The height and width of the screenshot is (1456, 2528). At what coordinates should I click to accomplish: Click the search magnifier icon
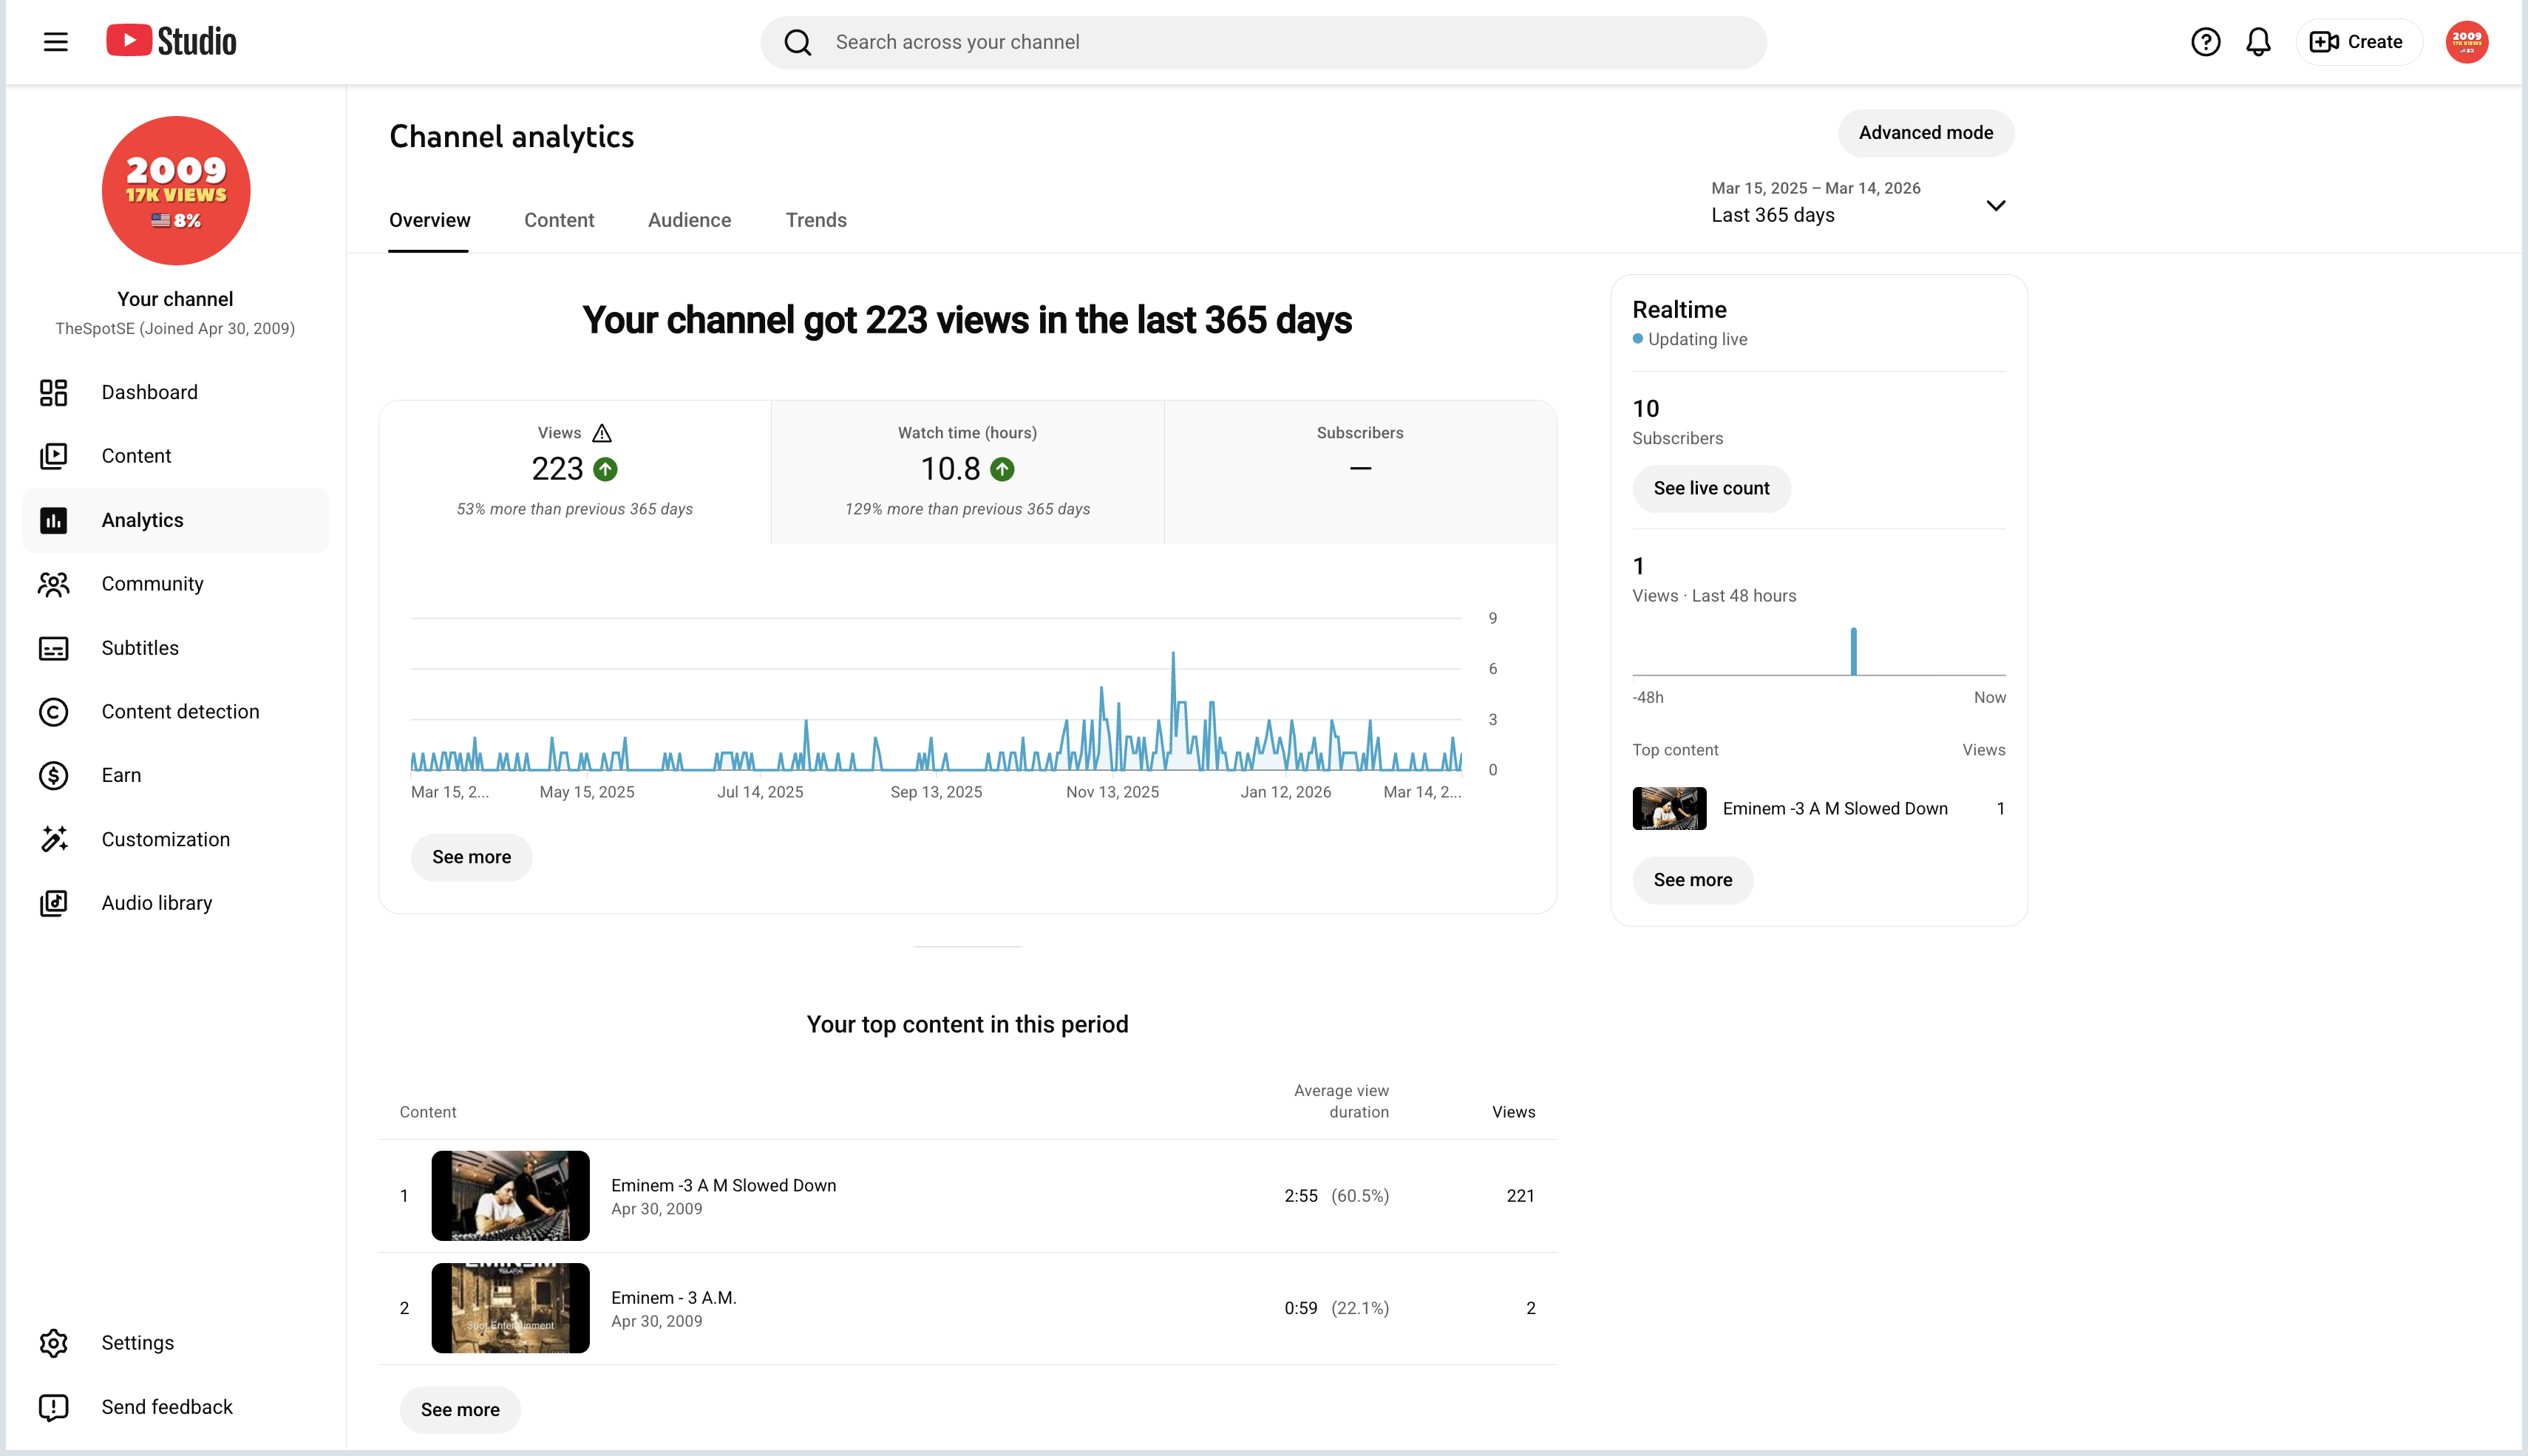coord(797,42)
